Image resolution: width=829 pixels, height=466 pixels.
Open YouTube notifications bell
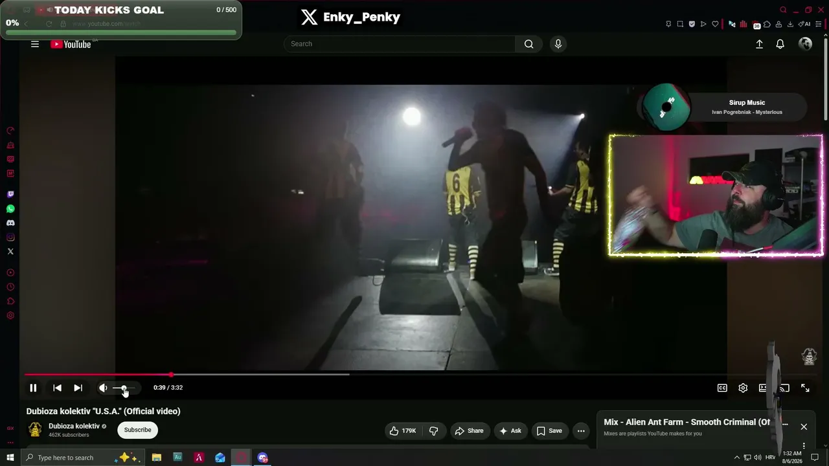780,44
